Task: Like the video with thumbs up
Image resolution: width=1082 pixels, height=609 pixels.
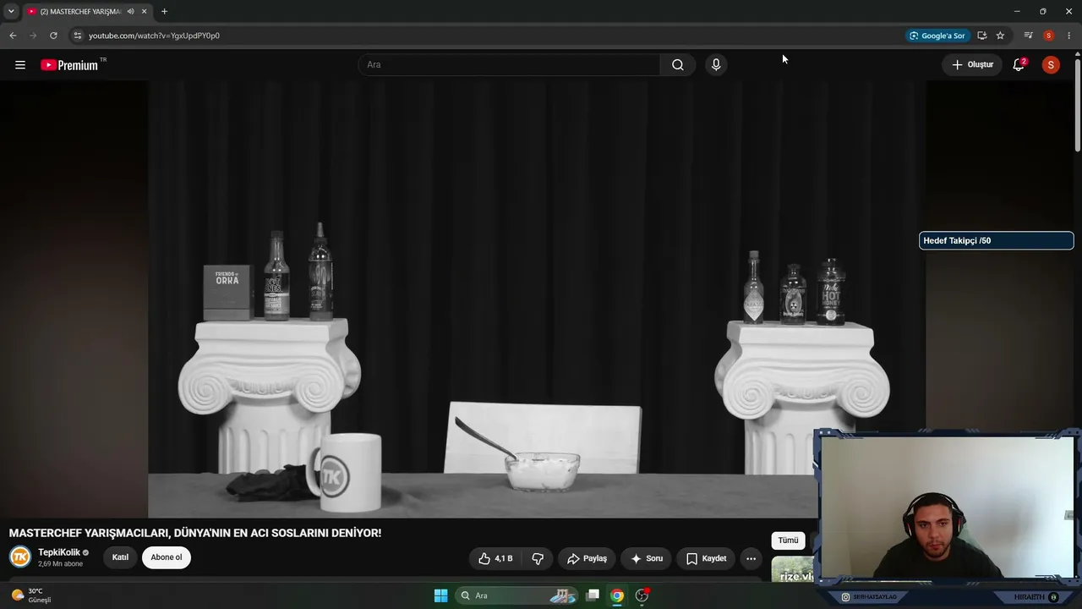Action: (x=495, y=558)
